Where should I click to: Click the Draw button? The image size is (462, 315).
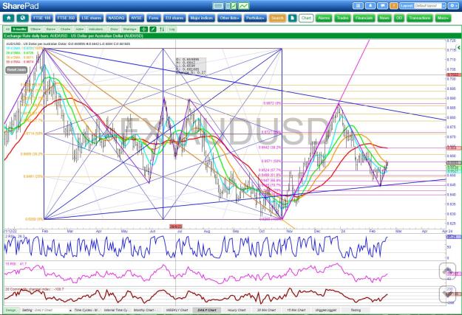[114, 29]
